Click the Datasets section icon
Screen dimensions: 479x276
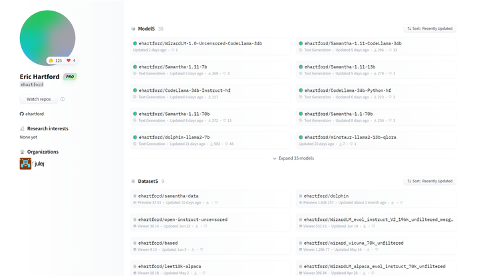(133, 182)
